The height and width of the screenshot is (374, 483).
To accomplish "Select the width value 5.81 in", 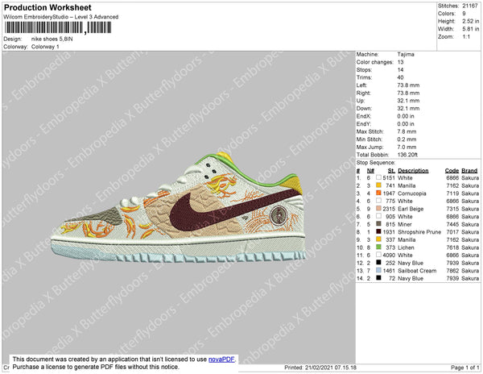I will point(471,29).
